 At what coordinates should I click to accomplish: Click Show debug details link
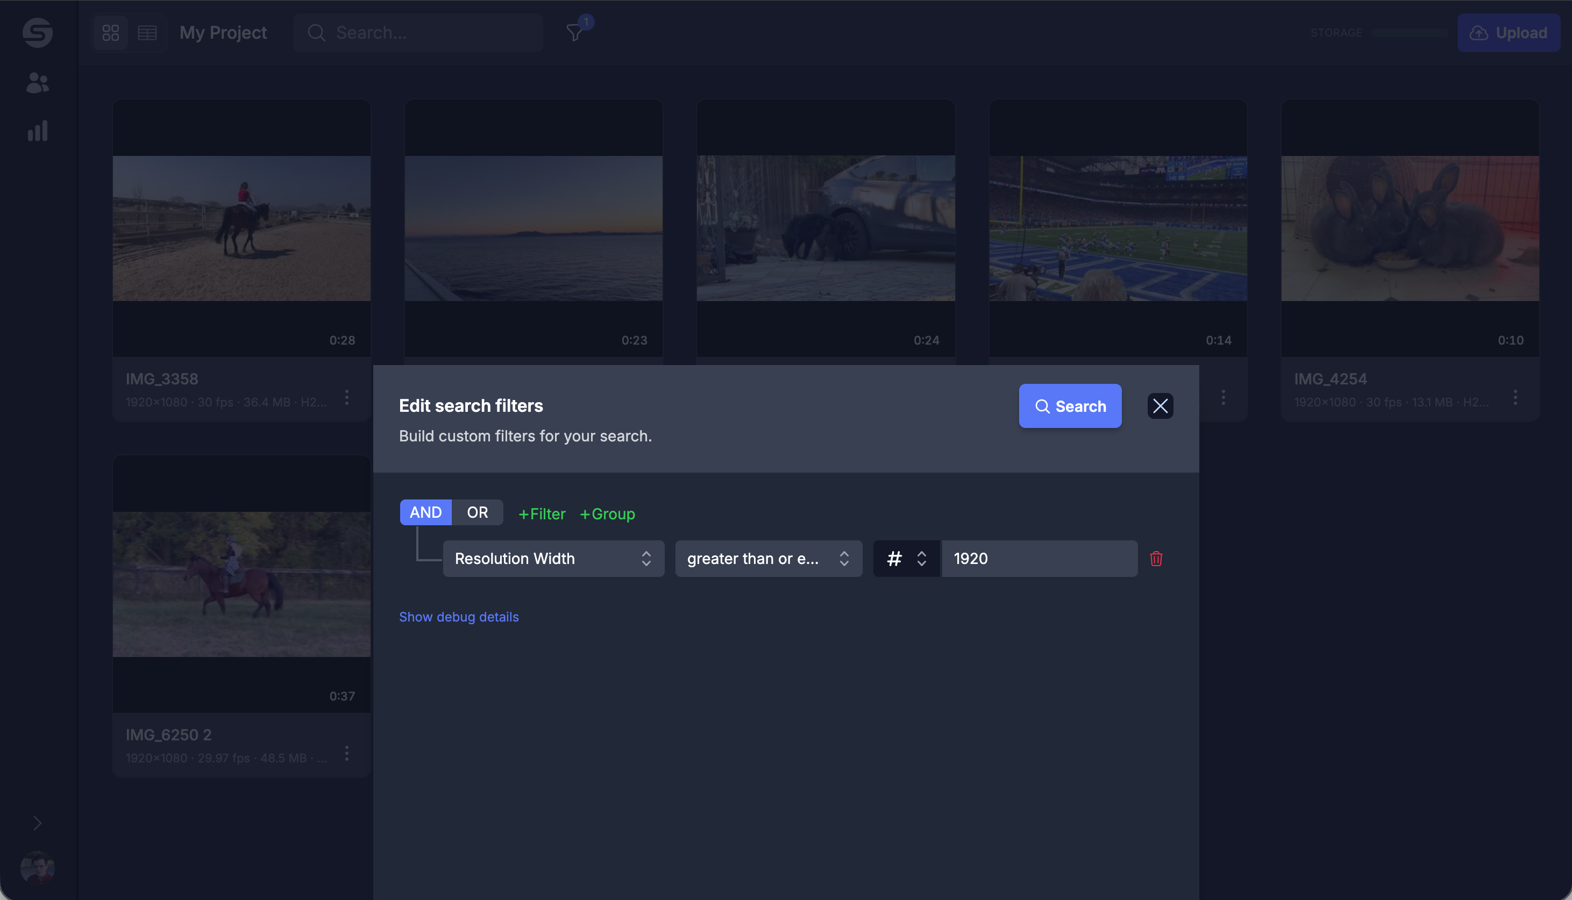tap(459, 617)
